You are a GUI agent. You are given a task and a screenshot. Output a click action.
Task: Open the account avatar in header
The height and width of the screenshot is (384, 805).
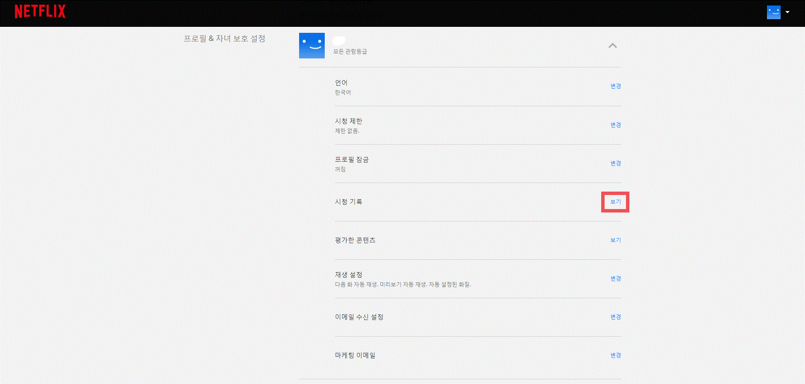pos(773,12)
